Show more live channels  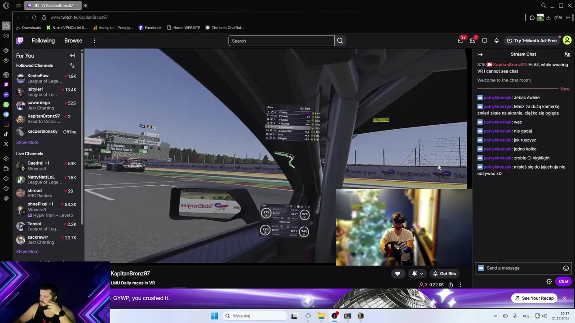tap(27, 252)
